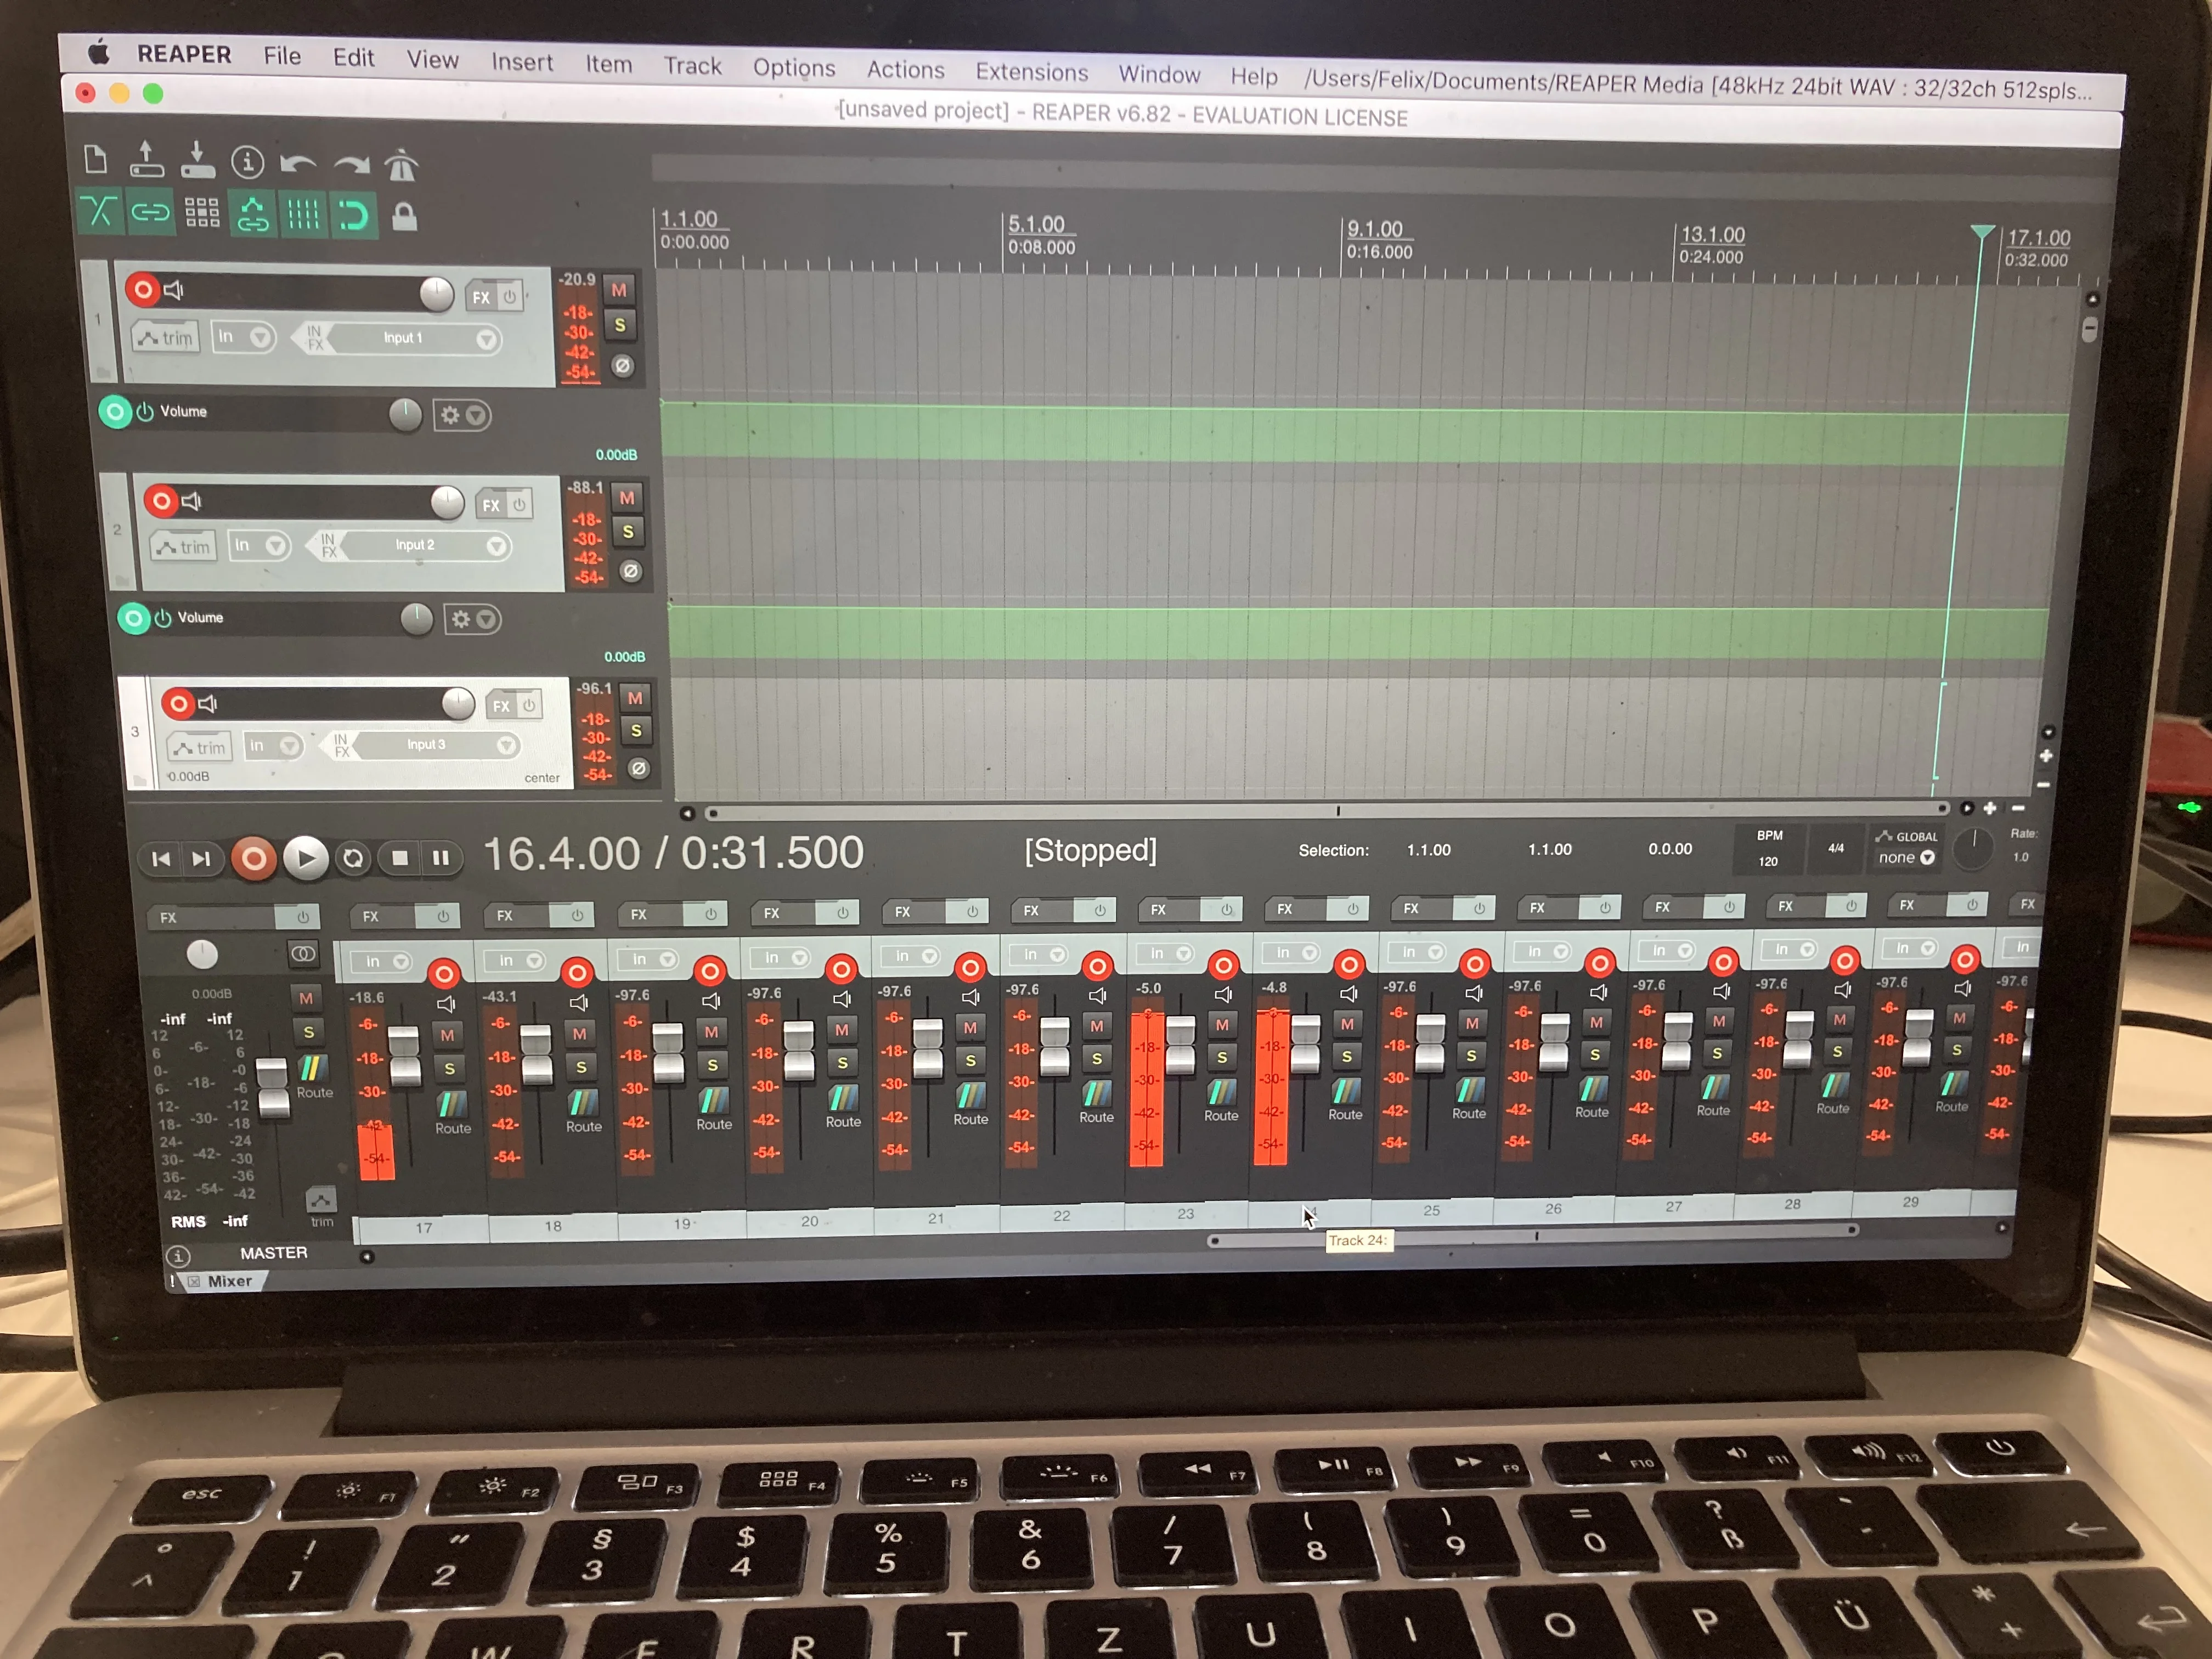Open Project Settings info icon

247,161
